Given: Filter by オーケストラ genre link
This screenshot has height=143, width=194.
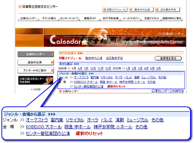Looking at the screenshot, I should pos(81,78).
